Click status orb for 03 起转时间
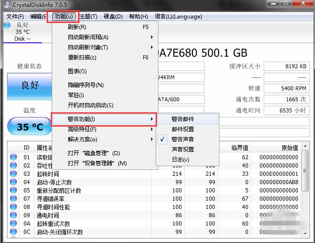Viewport: 315px width, 243px height. coord(13,174)
